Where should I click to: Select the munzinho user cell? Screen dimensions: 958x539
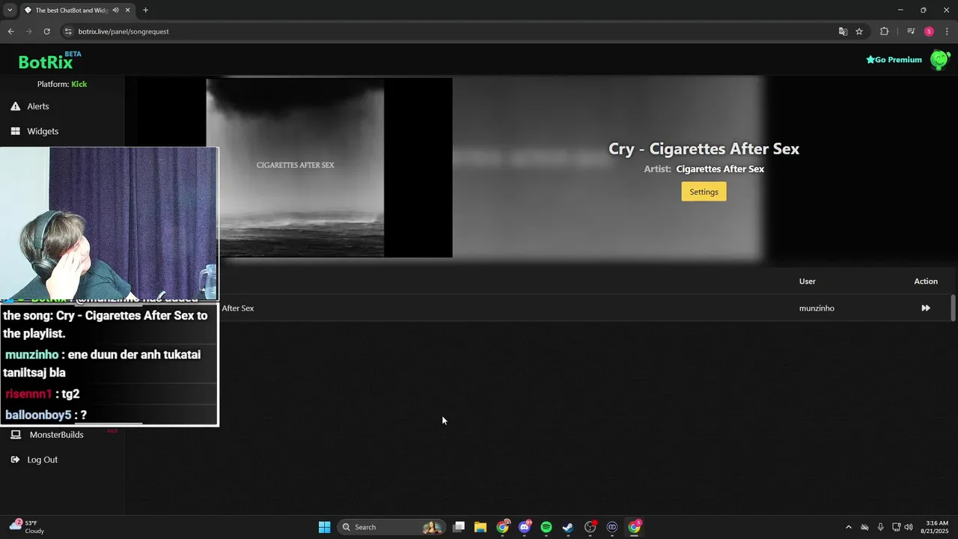[x=817, y=308]
